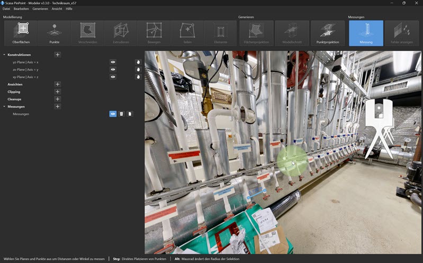This screenshot has width=423, height=263.
Task: Add a new Clipping with plus button
Action: (58, 92)
